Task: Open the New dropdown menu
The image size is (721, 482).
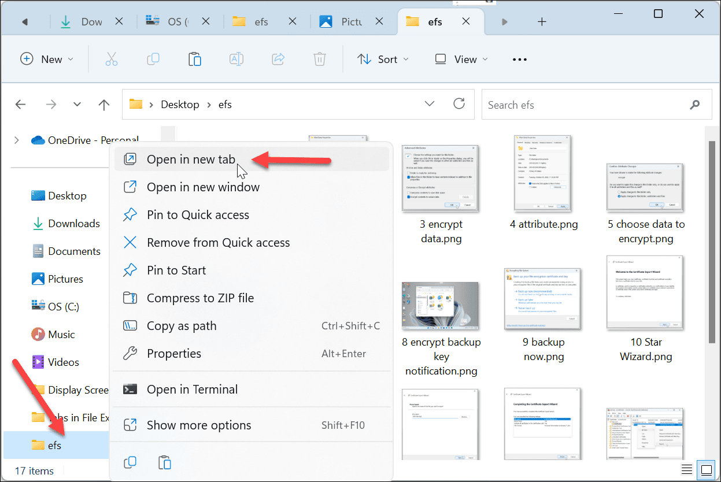Action: pos(47,59)
